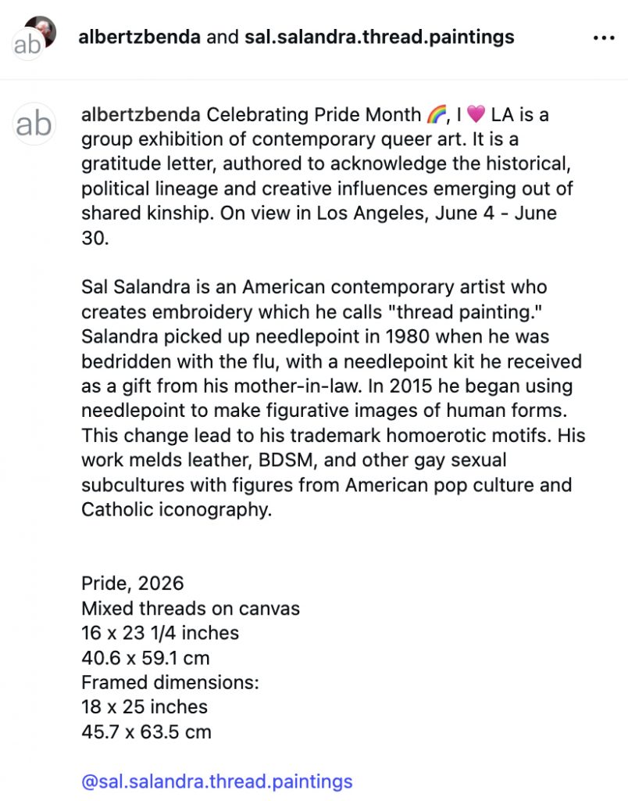Open the sal.salandra.thread.paintings profile in the header
Image resolution: width=628 pixels, height=801 pixels.
click(x=380, y=38)
